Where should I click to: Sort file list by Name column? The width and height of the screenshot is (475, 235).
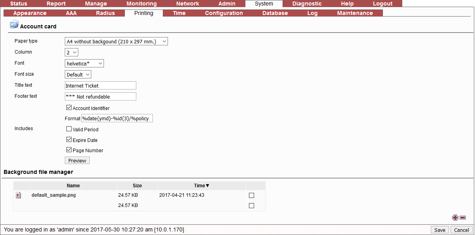(x=73, y=186)
